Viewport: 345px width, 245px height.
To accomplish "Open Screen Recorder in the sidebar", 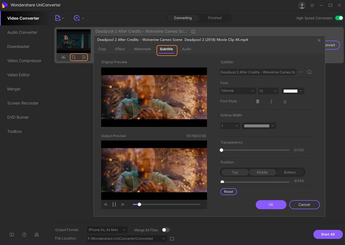I will pyautogui.click(x=23, y=103).
